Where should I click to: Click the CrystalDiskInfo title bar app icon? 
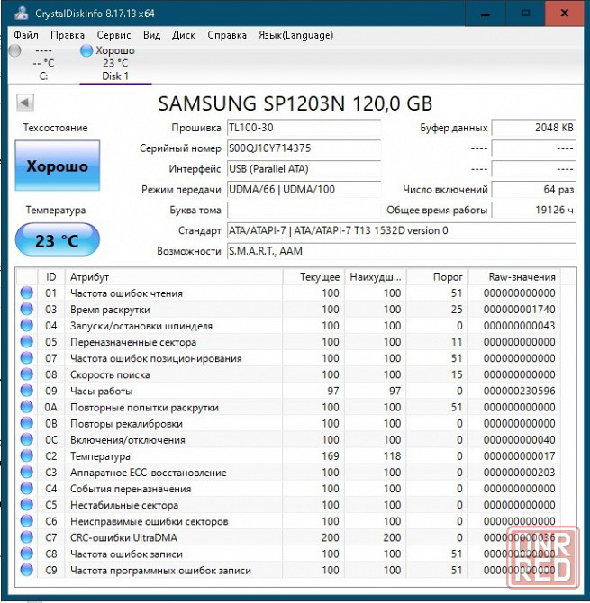pyautogui.click(x=22, y=13)
